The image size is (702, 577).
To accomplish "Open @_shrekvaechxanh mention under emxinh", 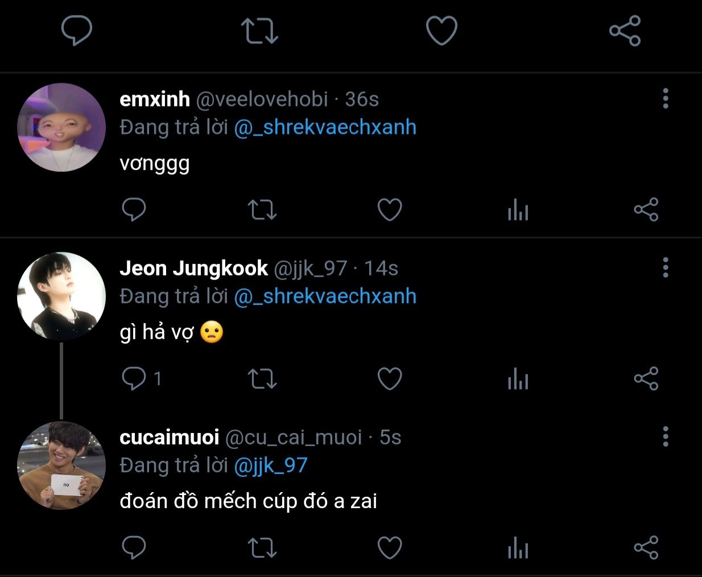I will click(325, 127).
